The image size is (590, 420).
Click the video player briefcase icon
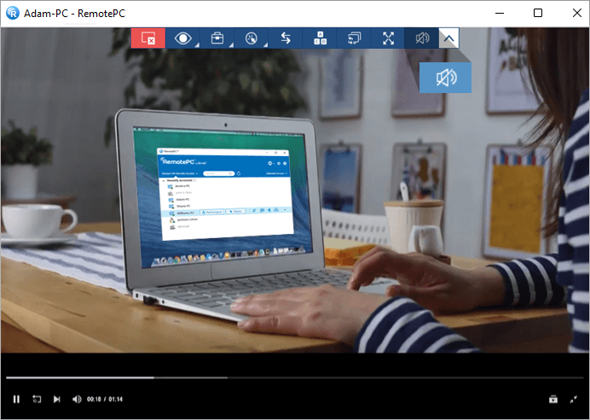click(553, 399)
